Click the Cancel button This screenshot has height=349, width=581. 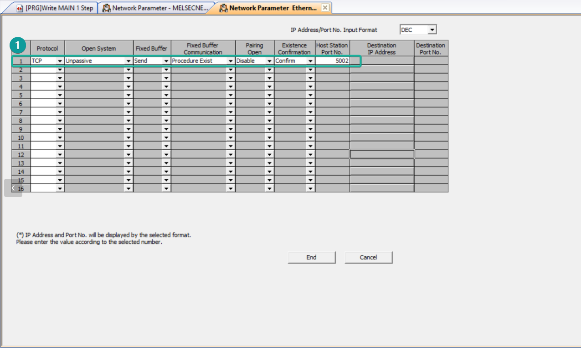pos(369,258)
